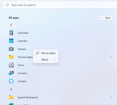The height and width of the screenshot is (105, 117).
Task: Click the search magnifier icon
Action: tap(7, 5)
